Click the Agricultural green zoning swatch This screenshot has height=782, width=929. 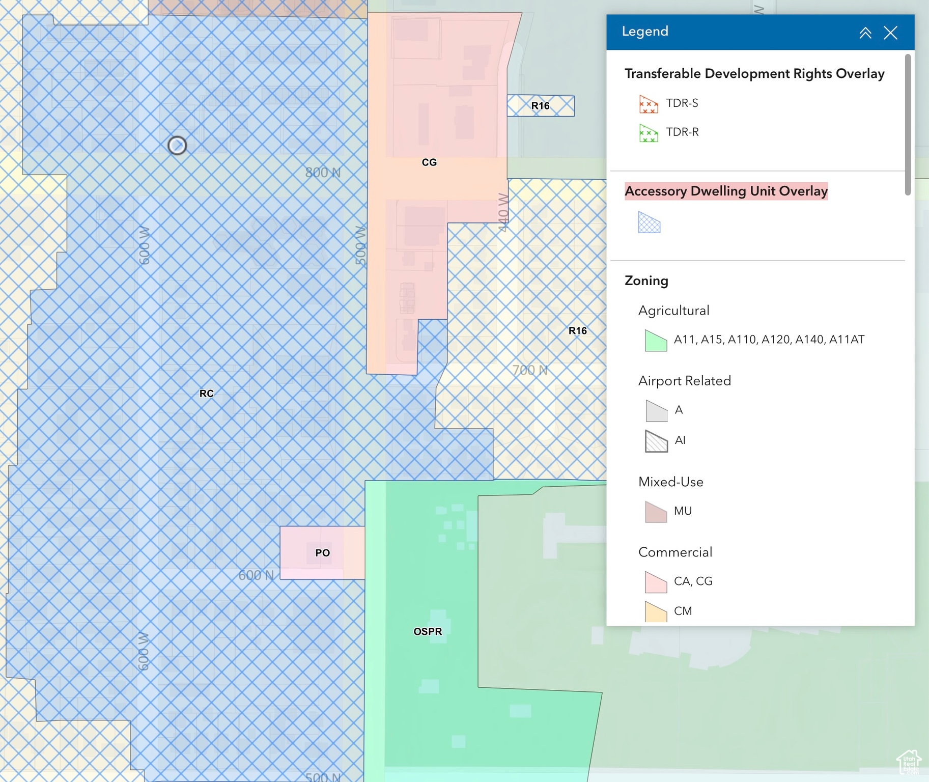pyautogui.click(x=656, y=340)
